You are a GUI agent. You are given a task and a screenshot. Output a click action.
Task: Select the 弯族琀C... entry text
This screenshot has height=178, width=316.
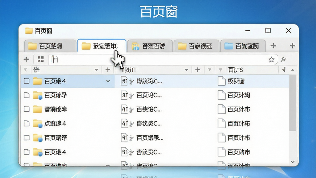pyautogui.click(x=149, y=81)
